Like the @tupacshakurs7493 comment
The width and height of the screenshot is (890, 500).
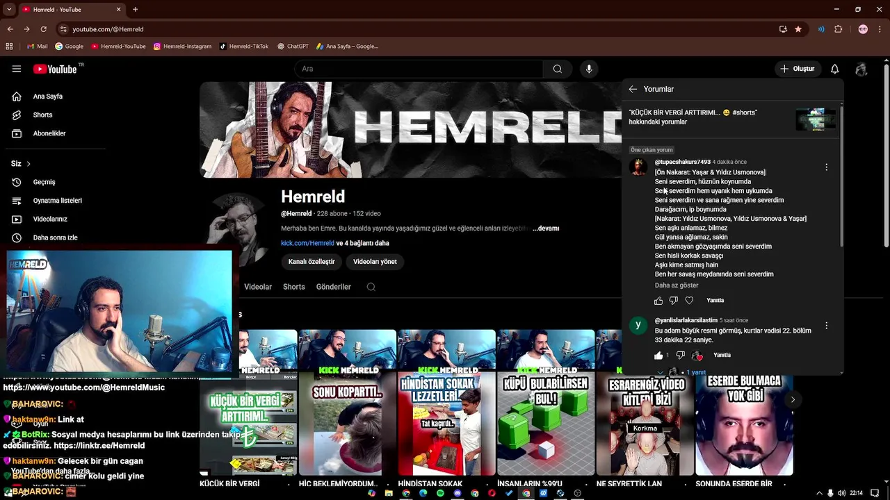(658, 301)
